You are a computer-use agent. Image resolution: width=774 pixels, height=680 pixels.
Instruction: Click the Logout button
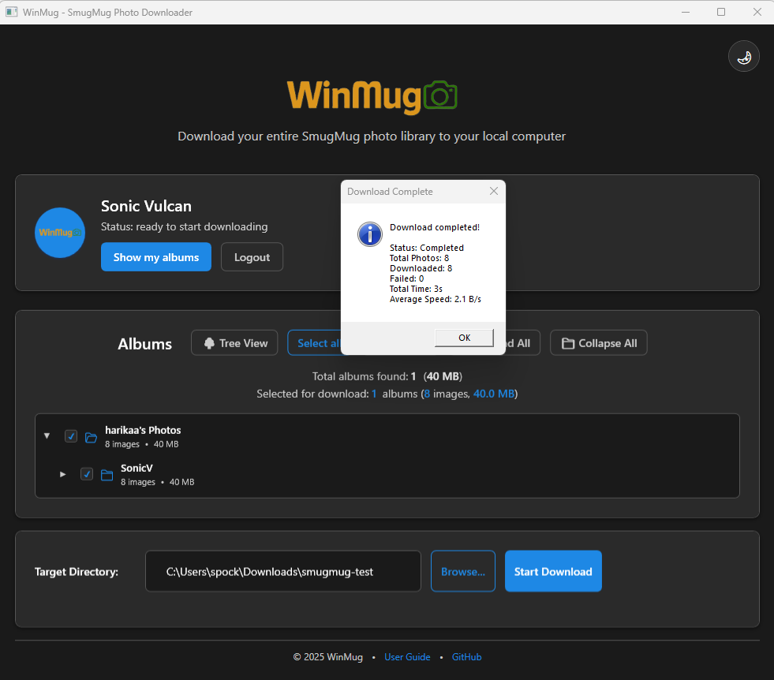[252, 256]
